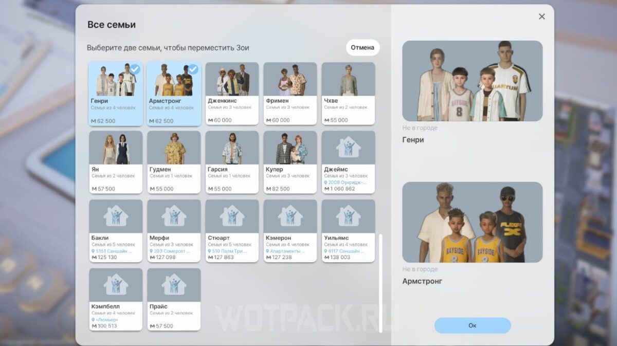Image resolution: width=617 pixels, height=346 pixels.
Task: Click the Кэмпбелл family house icon
Action: [x=116, y=284]
